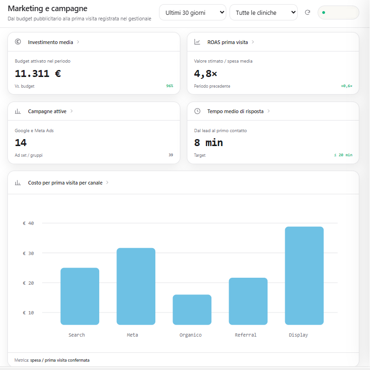370x370 pixels.
Task: Click the Organico axis label
Action: pyautogui.click(x=191, y=335)
